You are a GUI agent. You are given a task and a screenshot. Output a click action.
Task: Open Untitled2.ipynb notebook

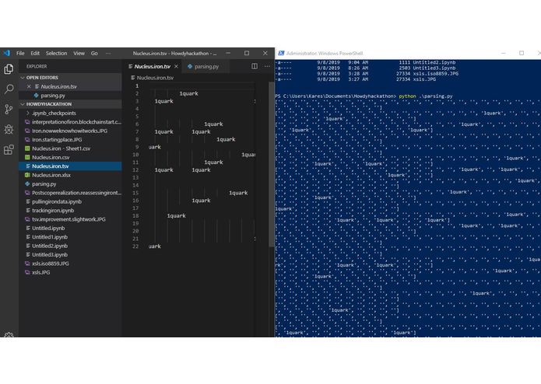(x=70, y=246)
